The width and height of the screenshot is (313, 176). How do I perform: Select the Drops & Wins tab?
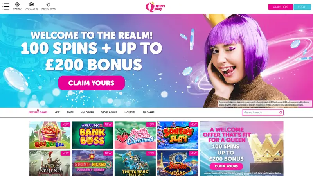pyautogui.click(x=109, y=113)
